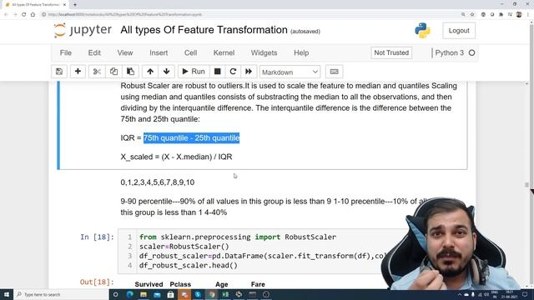Open the command palette keyboard icon

pyautogui.click(x=334, y=72)
